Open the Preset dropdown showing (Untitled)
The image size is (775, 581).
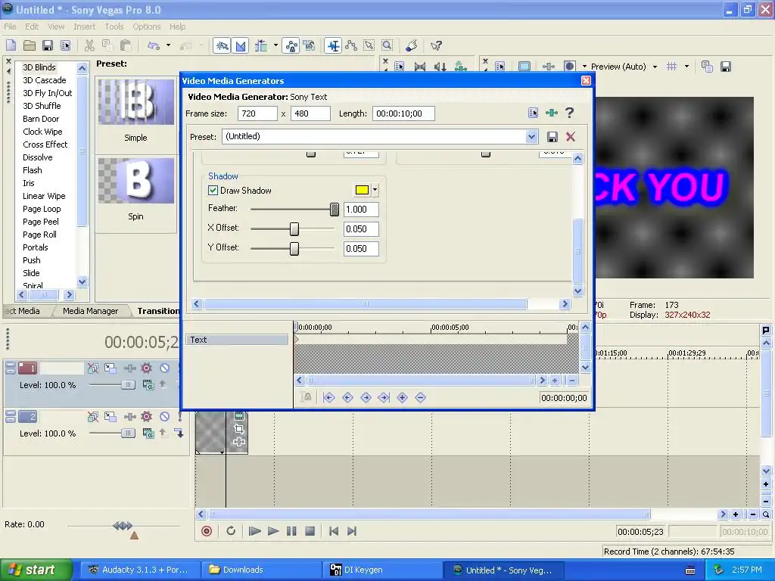click(531, 137)
